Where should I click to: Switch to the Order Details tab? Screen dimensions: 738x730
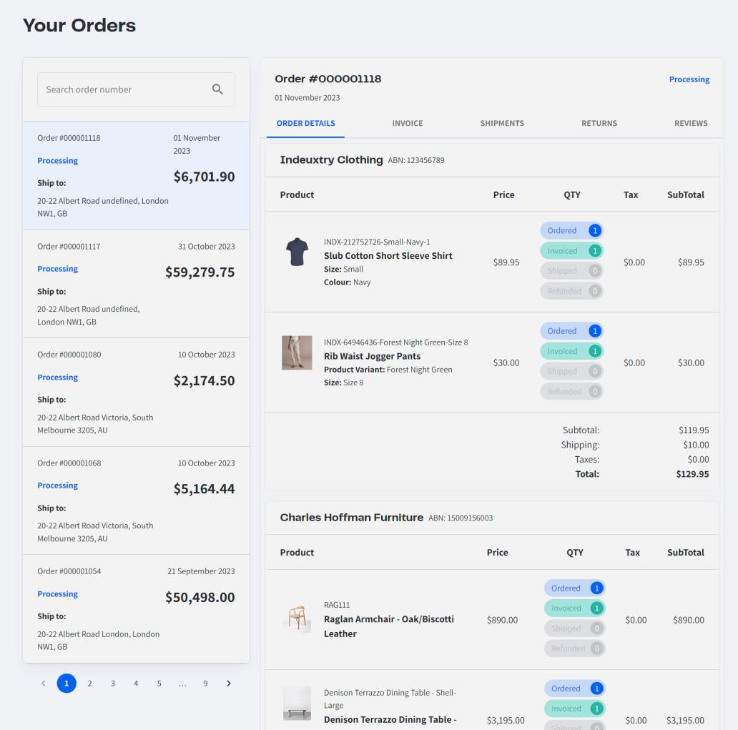[305, 123]
